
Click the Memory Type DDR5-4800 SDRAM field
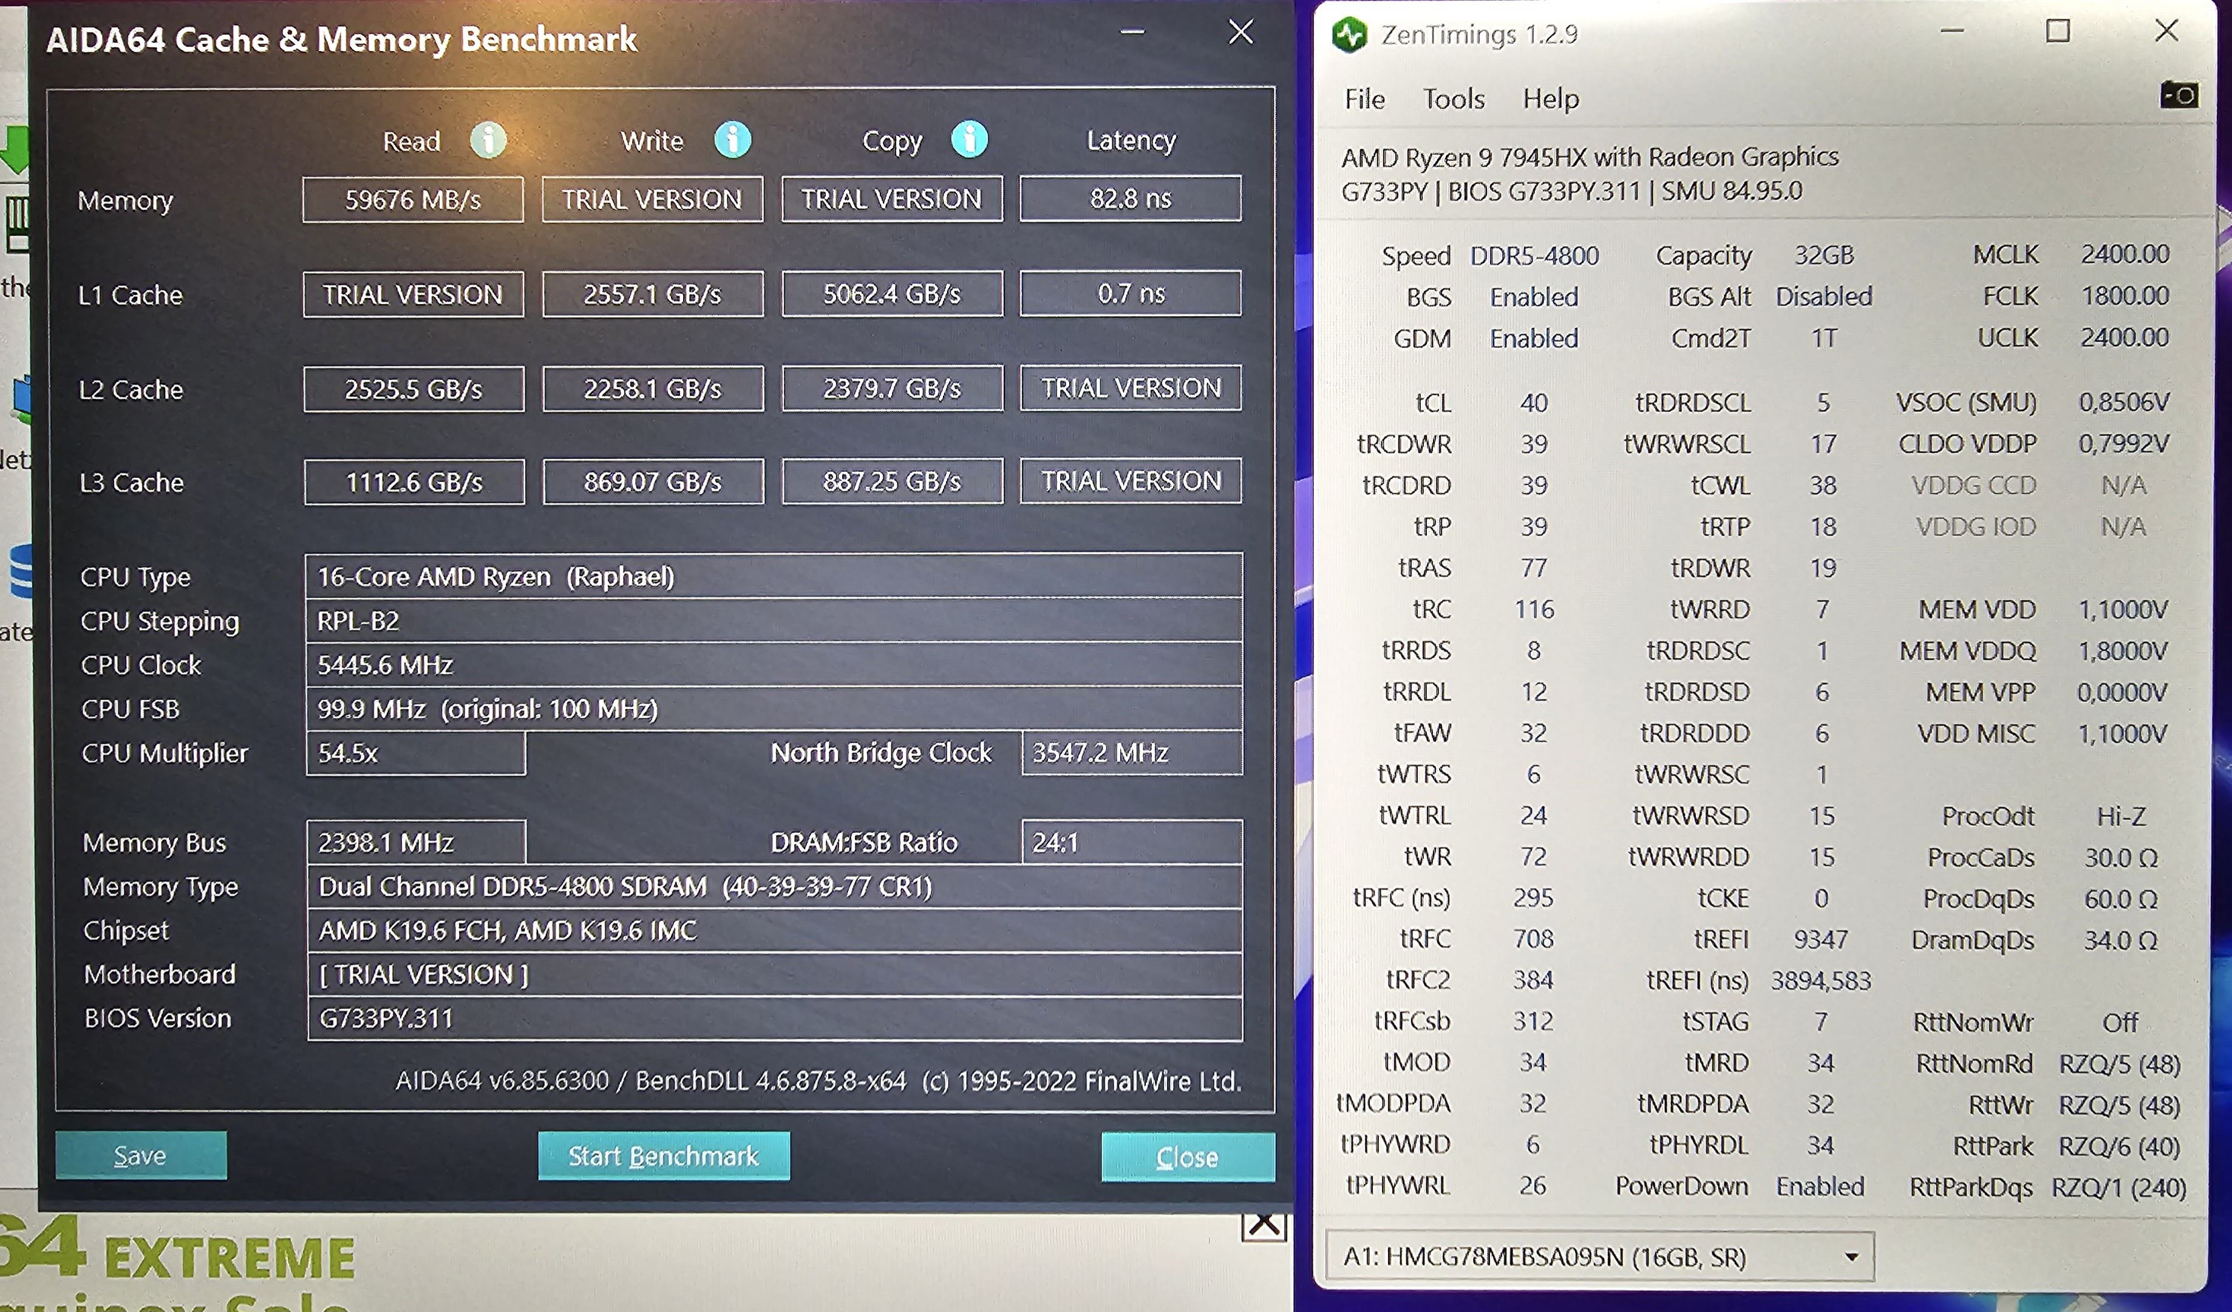point(774,886)
